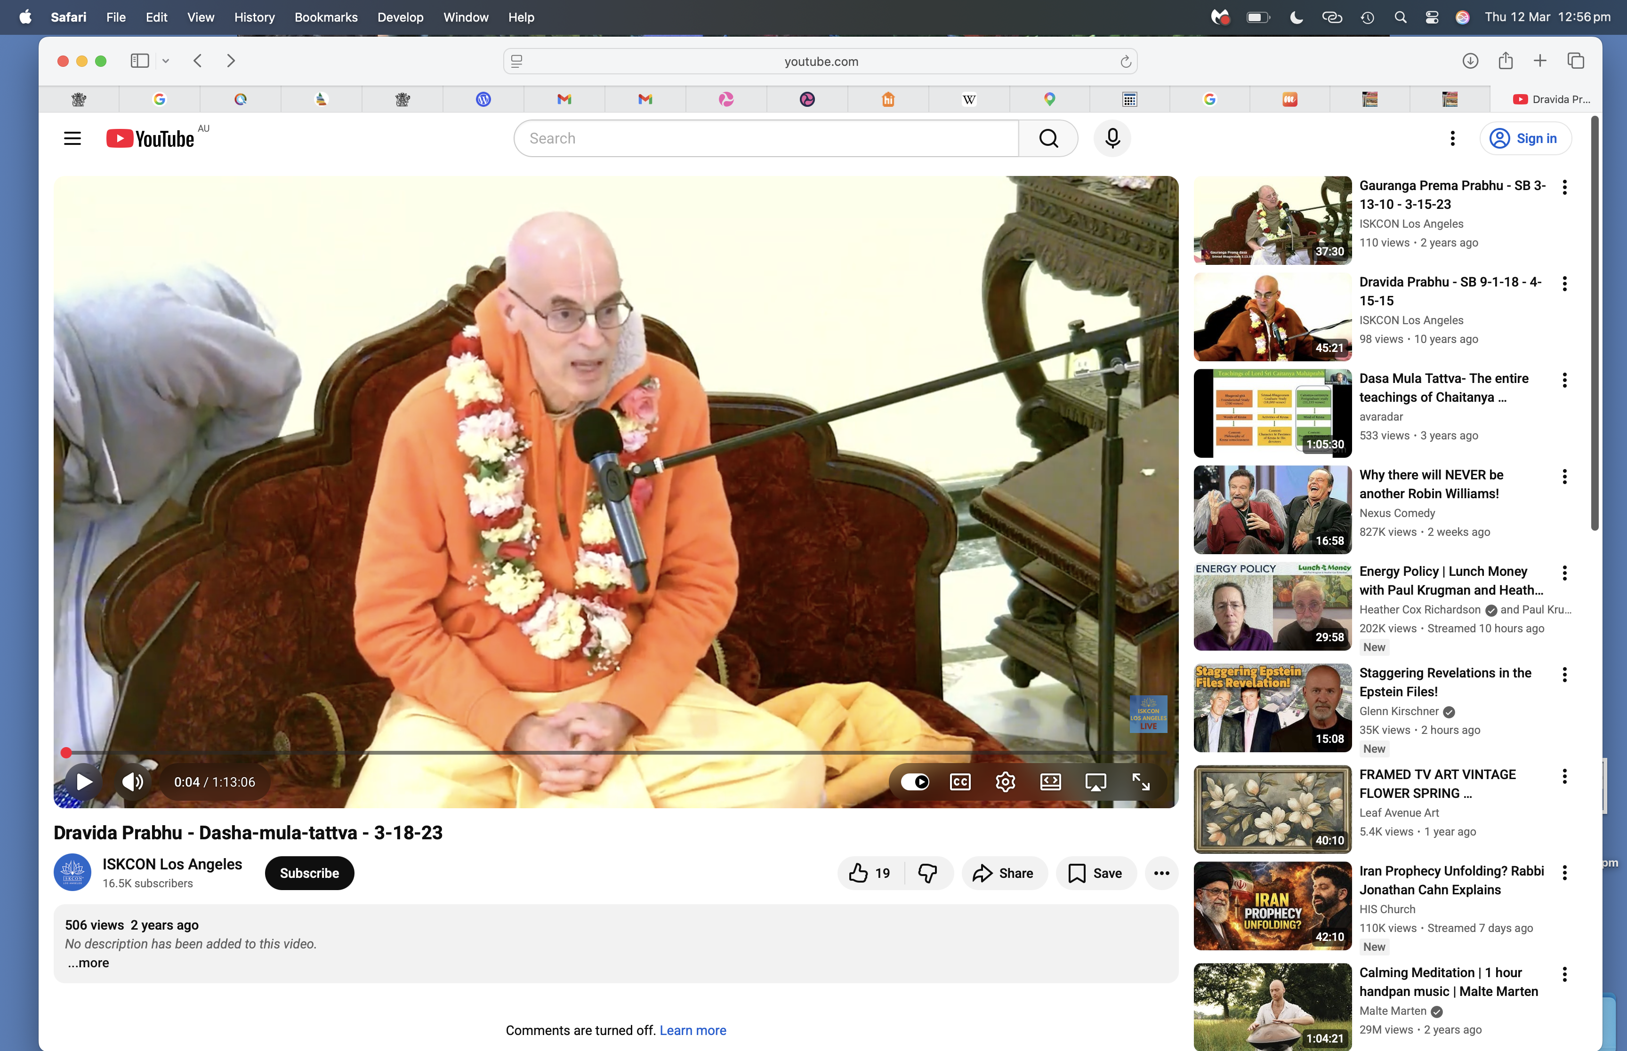Toggle closed captions CC button
The width and height of the screenshot is (1627, 1051).
point(960,781)
